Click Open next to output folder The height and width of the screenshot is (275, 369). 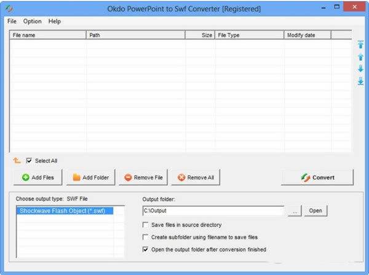coord(315,211)
